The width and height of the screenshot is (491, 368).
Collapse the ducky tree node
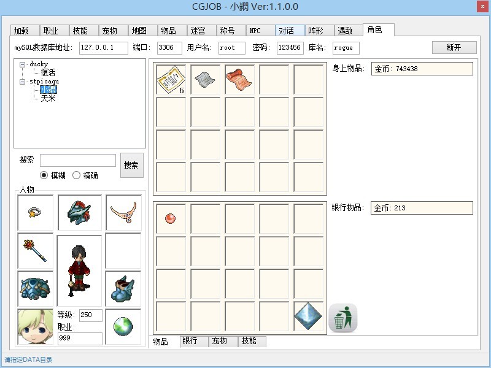22,64
